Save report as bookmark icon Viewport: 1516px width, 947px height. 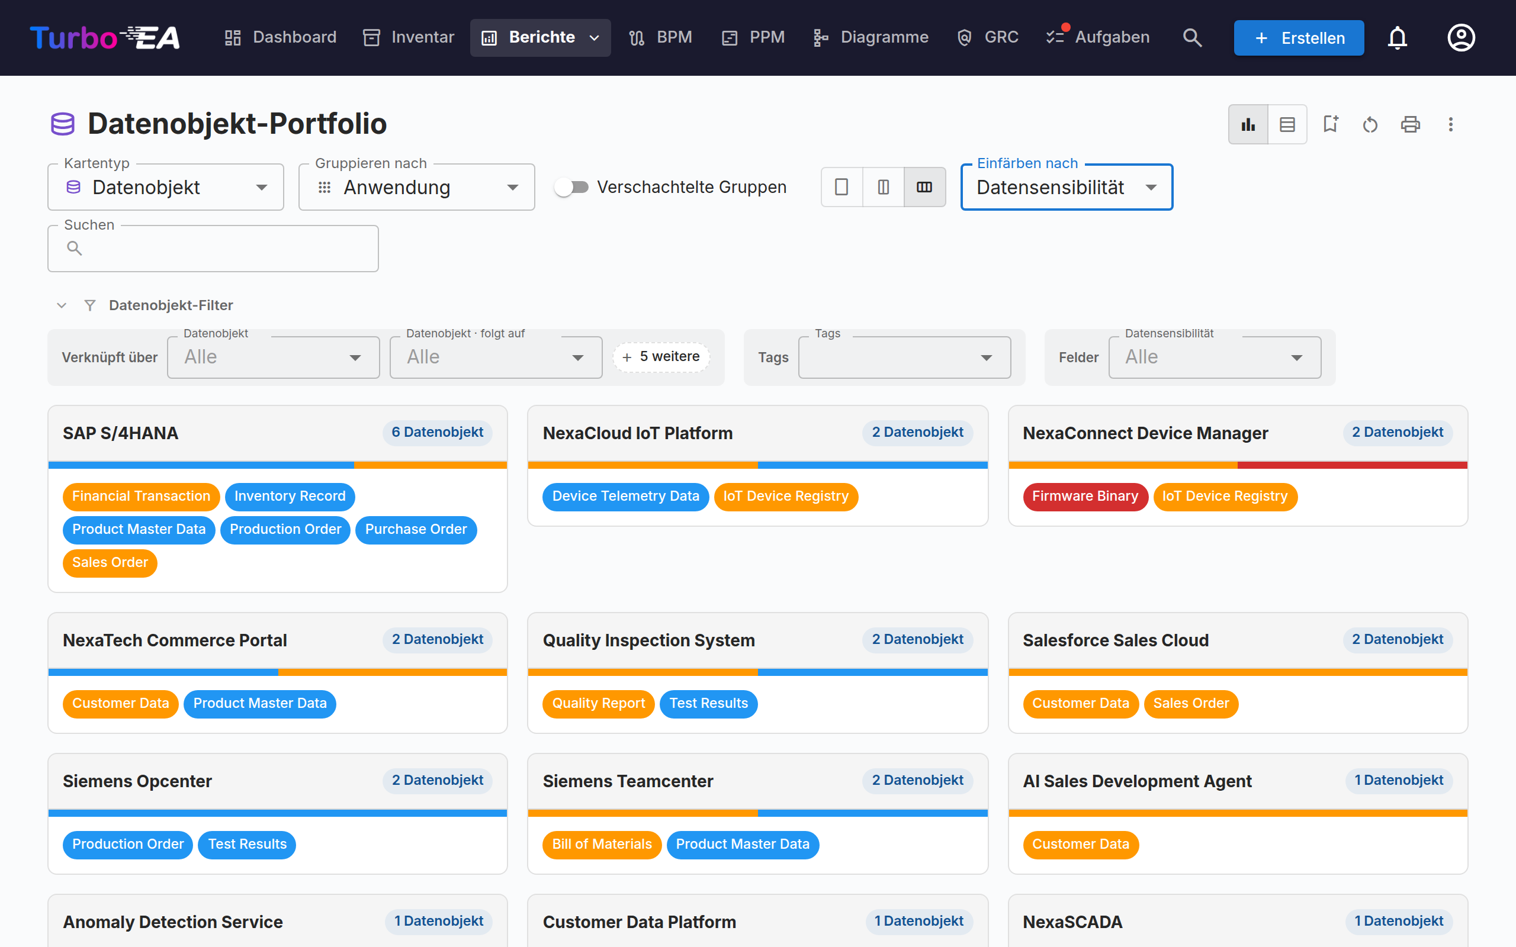(1330, 125)
